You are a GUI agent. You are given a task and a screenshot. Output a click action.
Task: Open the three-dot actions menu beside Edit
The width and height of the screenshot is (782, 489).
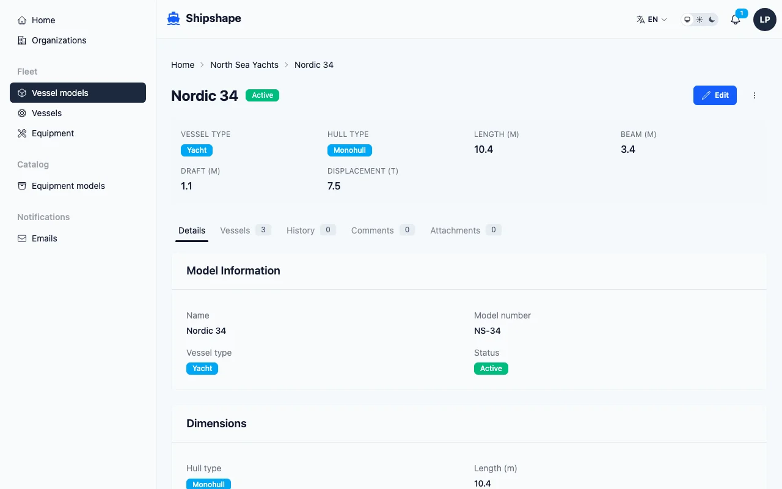coord(755,95)
